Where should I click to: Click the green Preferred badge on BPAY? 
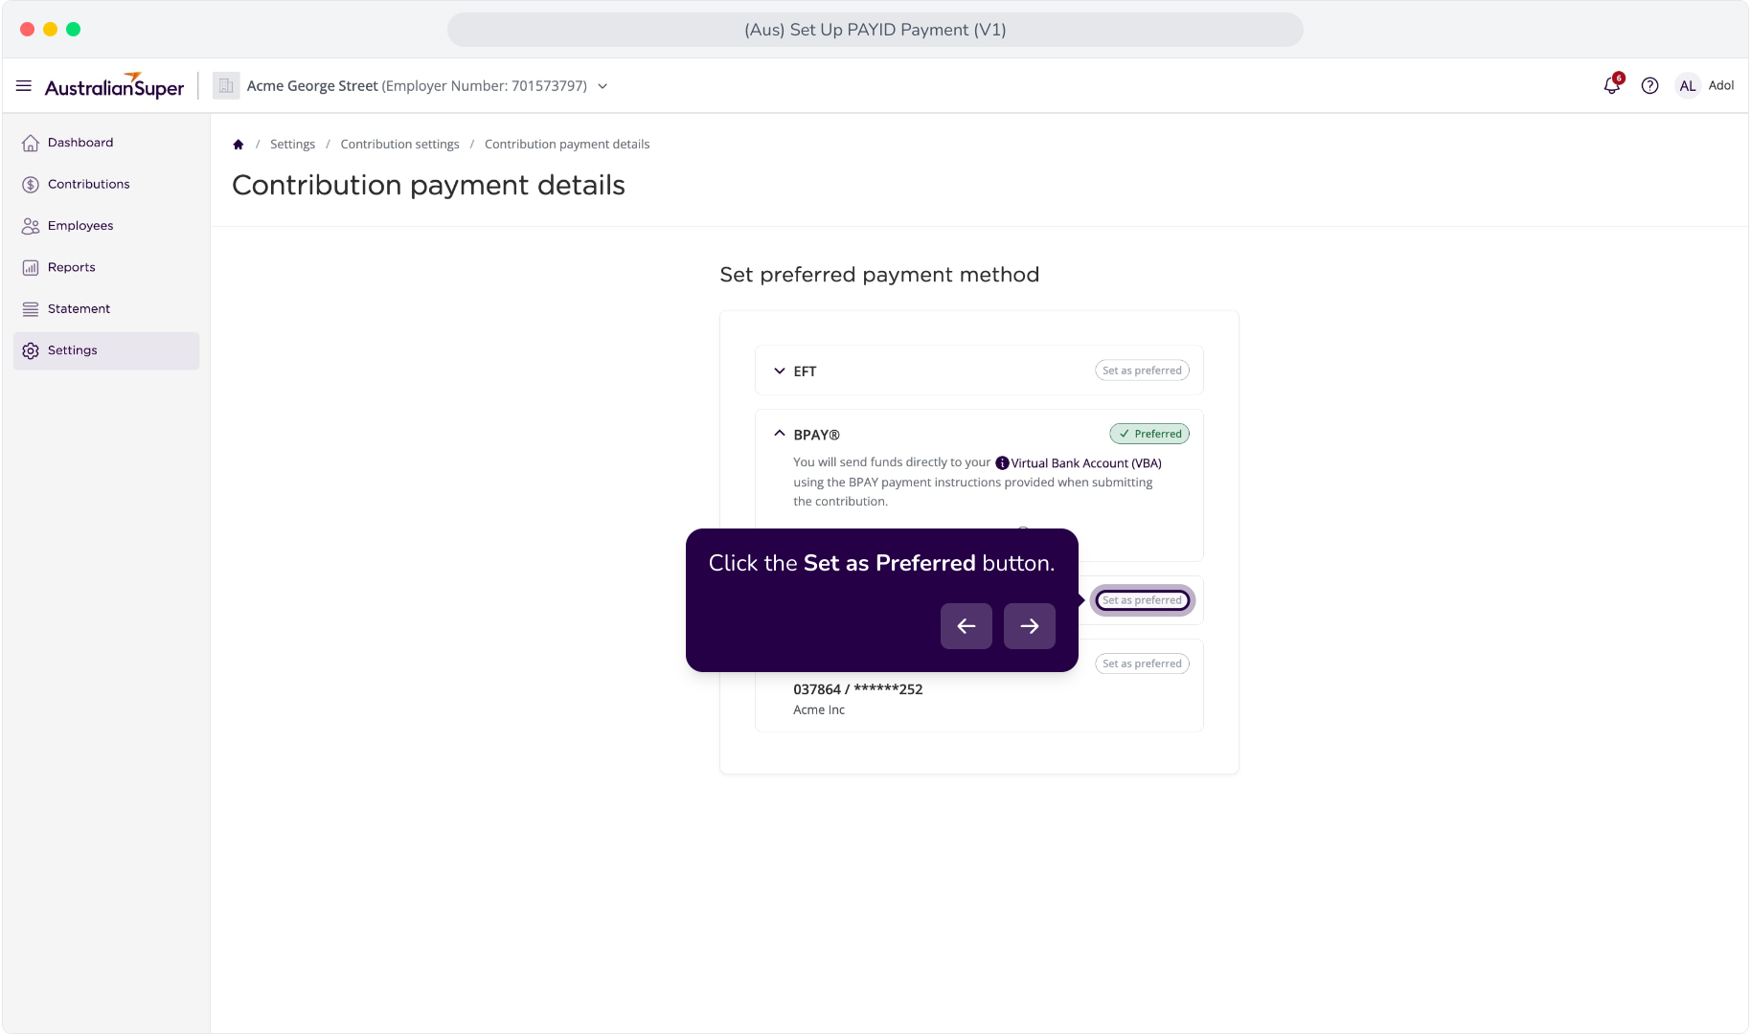(x=1149, y=434)
